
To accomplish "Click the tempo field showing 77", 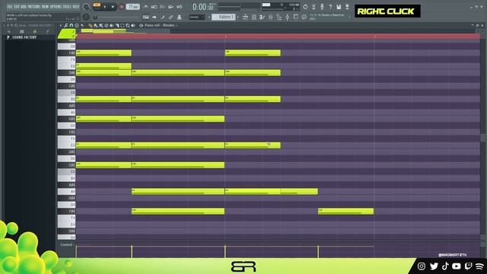I will pos(132,7).
